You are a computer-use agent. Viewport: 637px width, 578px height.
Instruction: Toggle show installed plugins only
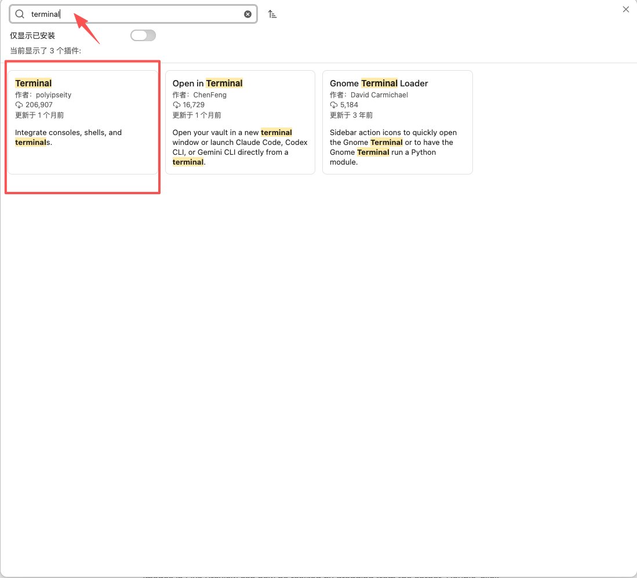click(143, 35)
